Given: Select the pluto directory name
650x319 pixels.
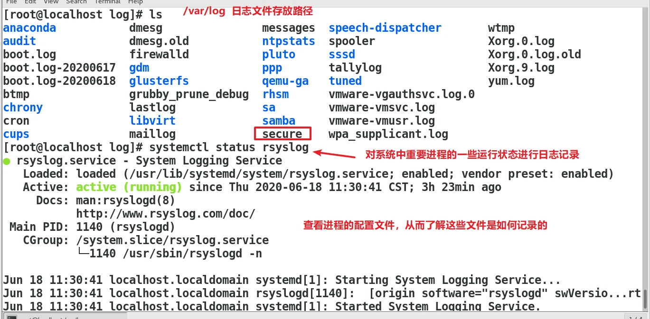Looking at the screenshot, I should pyautogui.click(x=279, y=55).
